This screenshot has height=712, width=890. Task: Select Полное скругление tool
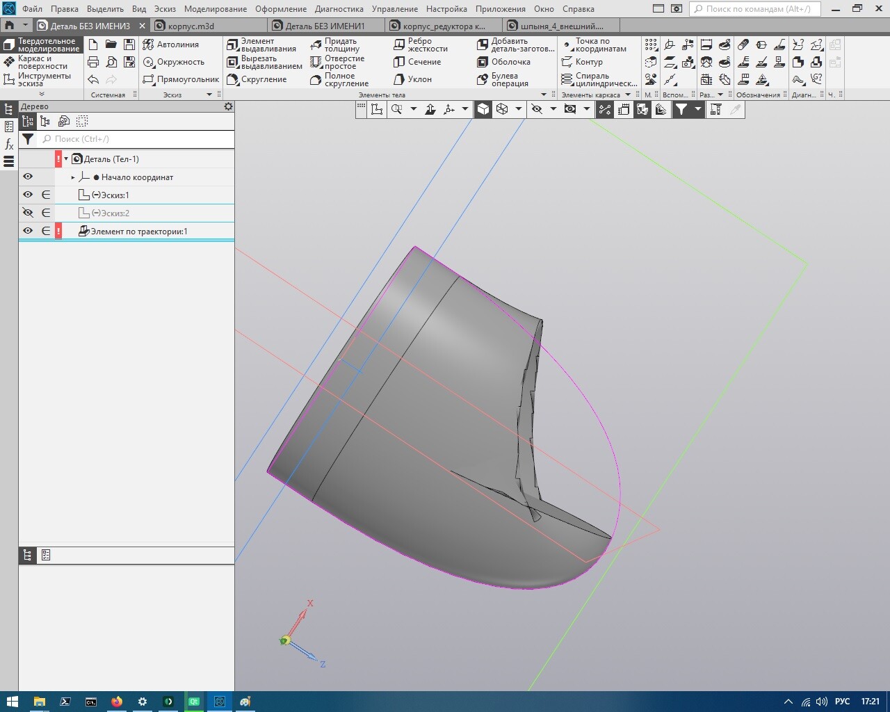(x=339, y=80)
